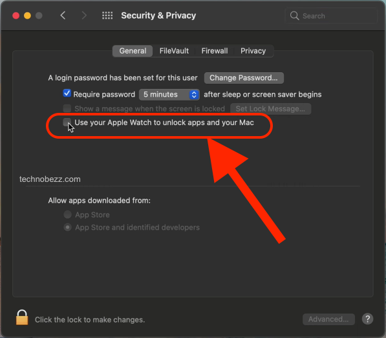Click the yellow minimize window button
This screenshot has width=386, height=338.
[27, 15]
